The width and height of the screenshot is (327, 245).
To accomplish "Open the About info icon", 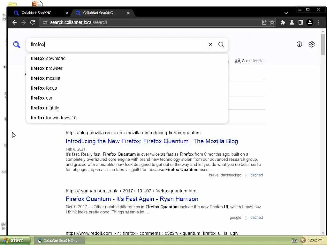I will 299,44.
